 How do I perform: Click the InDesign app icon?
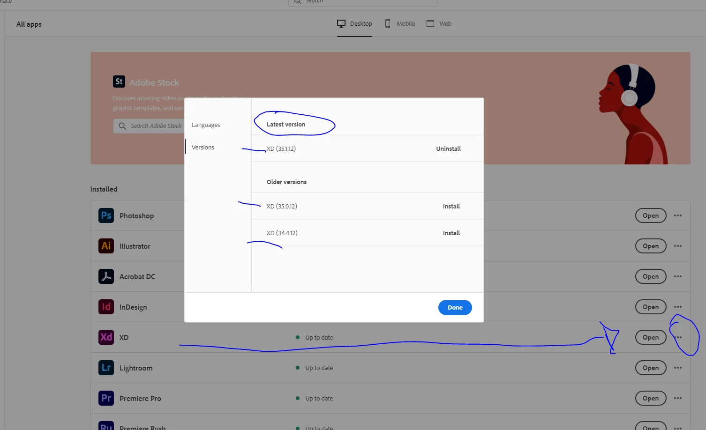click(106, 307)
